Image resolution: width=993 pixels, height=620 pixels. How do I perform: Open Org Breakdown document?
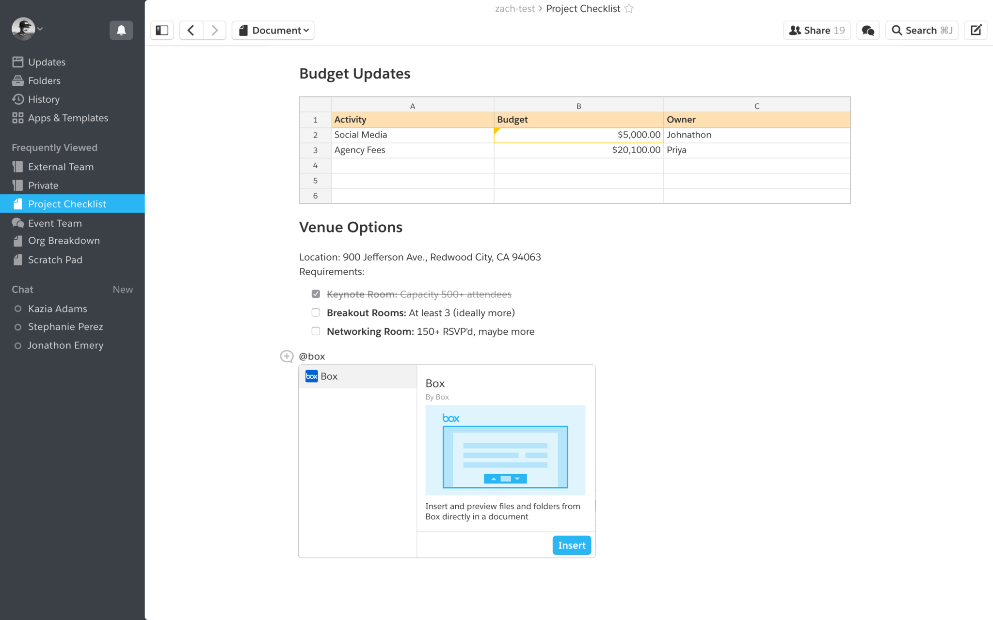pyautogui.click(x=72, y=241)
